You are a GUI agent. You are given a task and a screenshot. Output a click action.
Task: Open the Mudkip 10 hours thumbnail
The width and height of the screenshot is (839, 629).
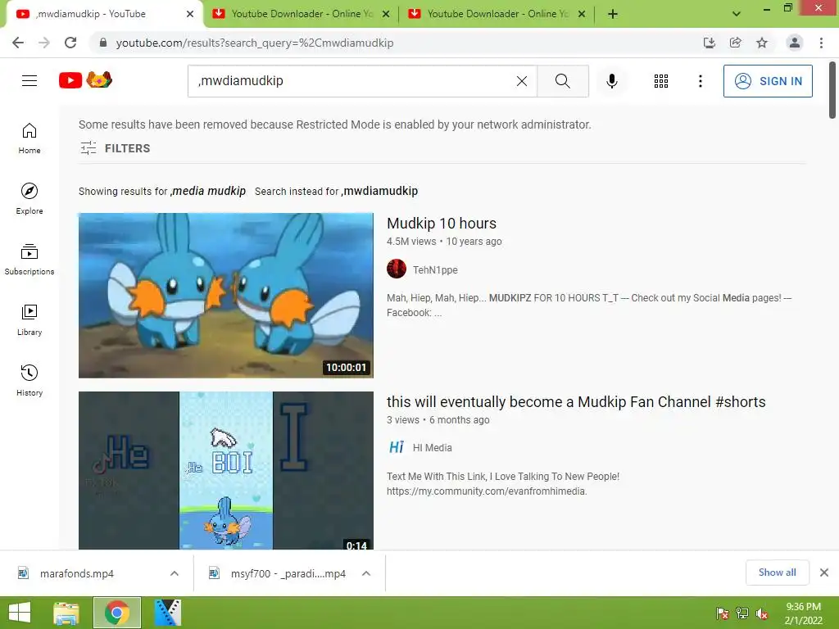[x=226, y=295]
